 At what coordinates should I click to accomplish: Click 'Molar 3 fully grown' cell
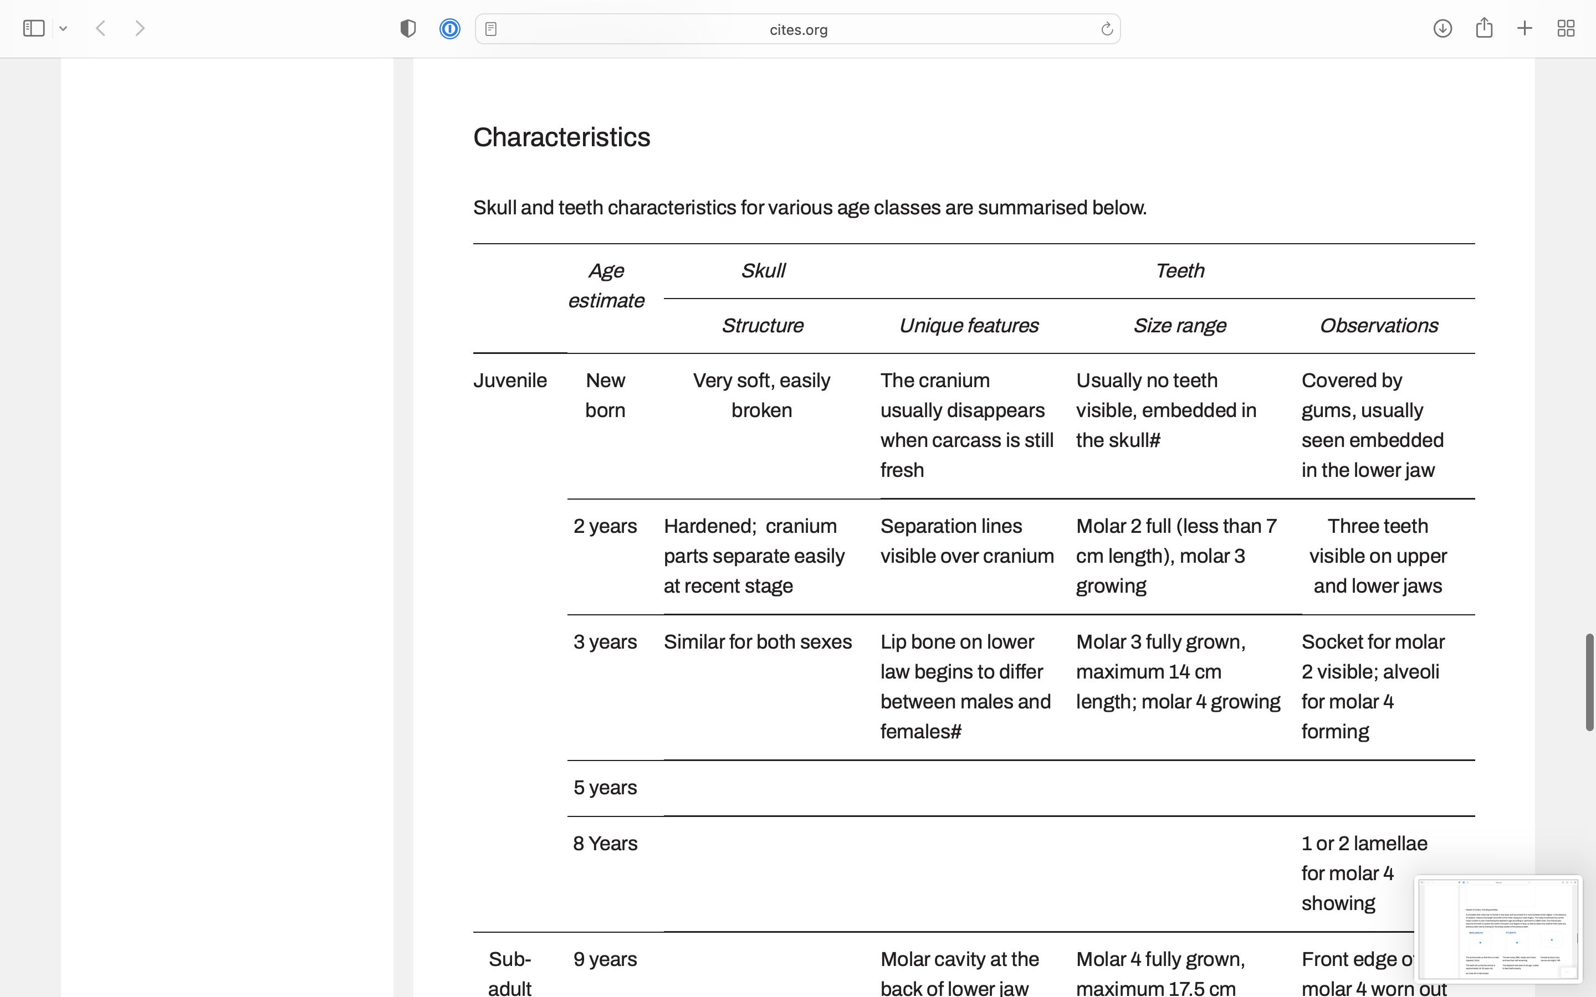tap(1178, 672)
